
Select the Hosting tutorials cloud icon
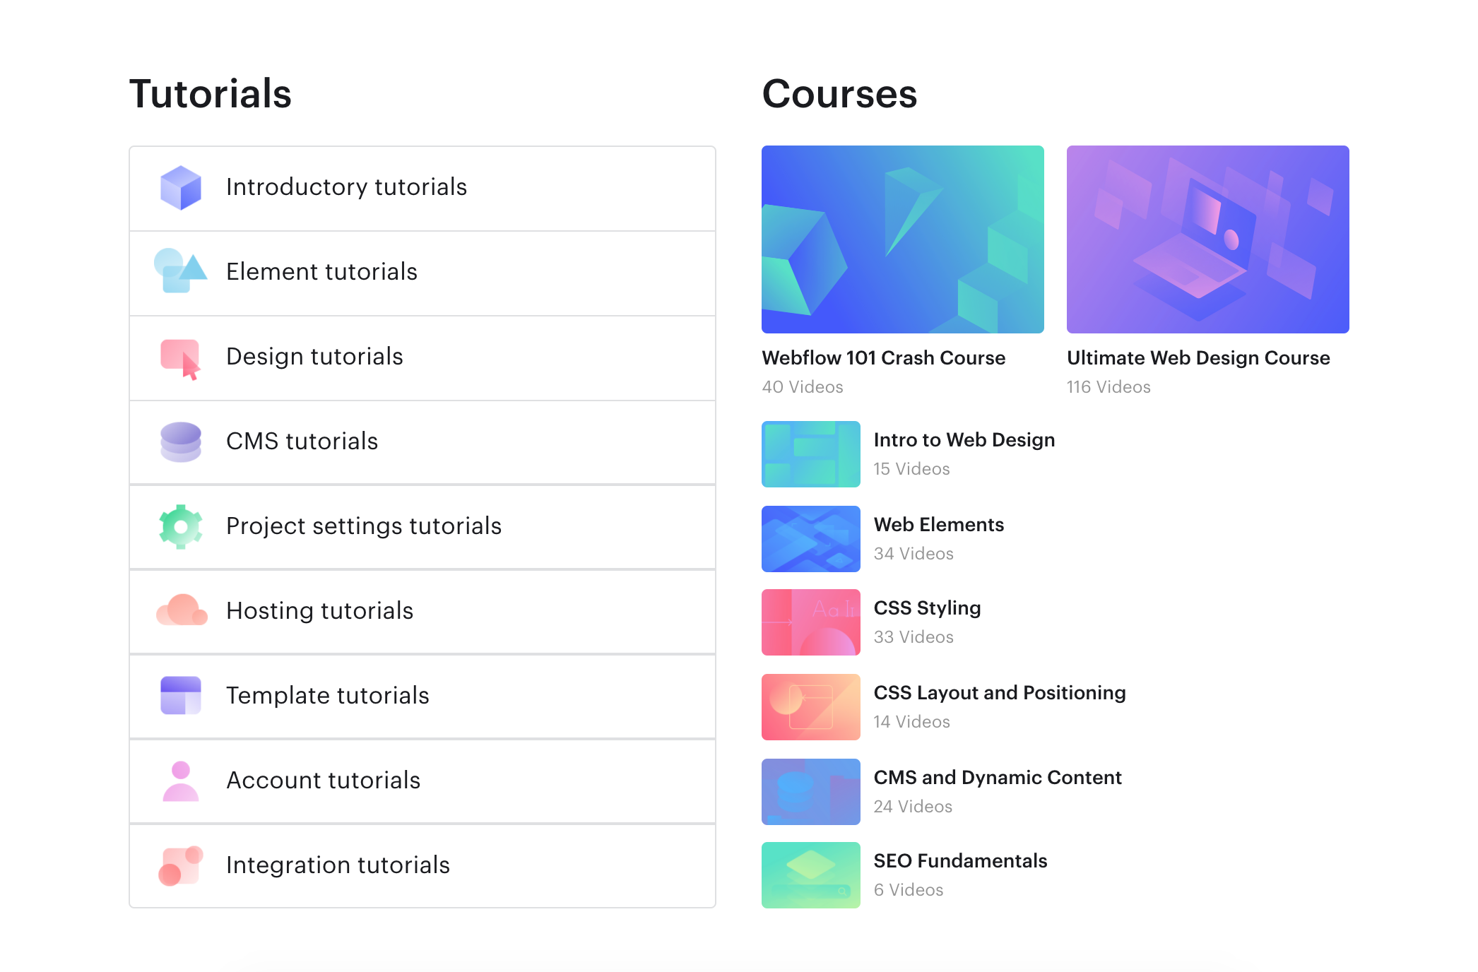[x=181, y=611]
